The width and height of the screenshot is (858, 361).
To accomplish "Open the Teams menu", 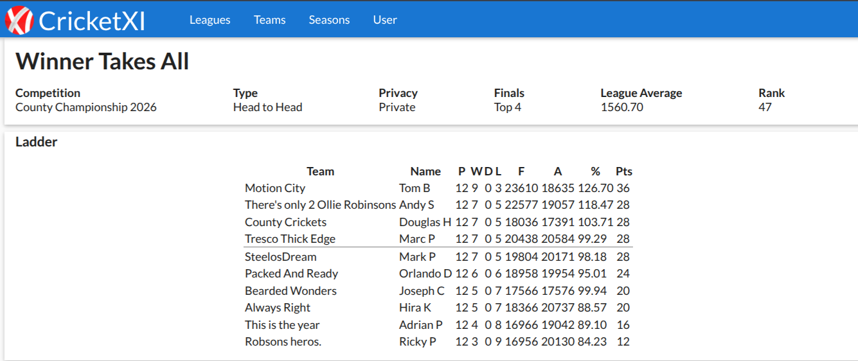I will tap(269, 20).
